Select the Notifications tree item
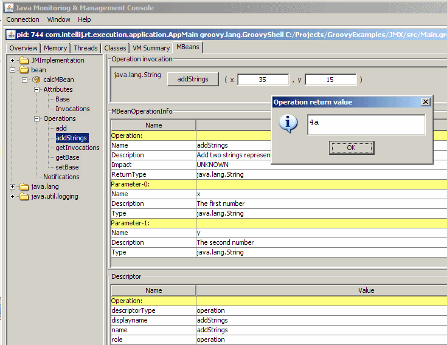 click(61, 177)
